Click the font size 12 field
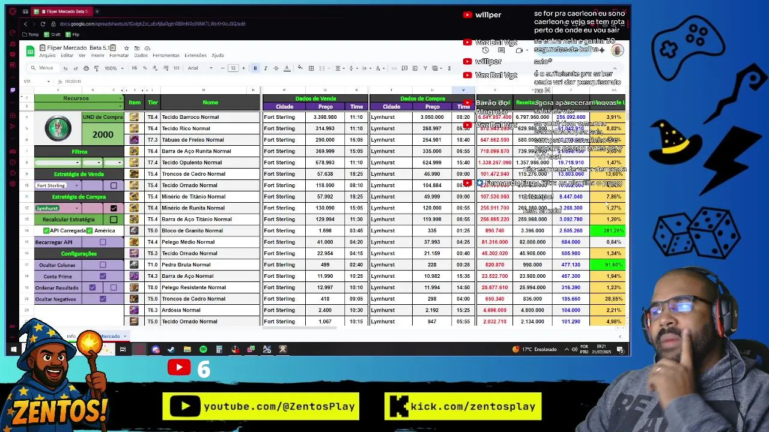 click(233, 68)
